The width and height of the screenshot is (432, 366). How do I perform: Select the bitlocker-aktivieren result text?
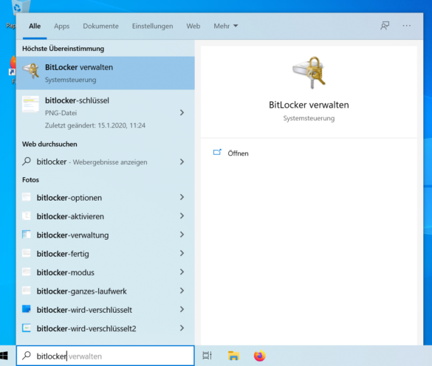[x=70, y=216]
